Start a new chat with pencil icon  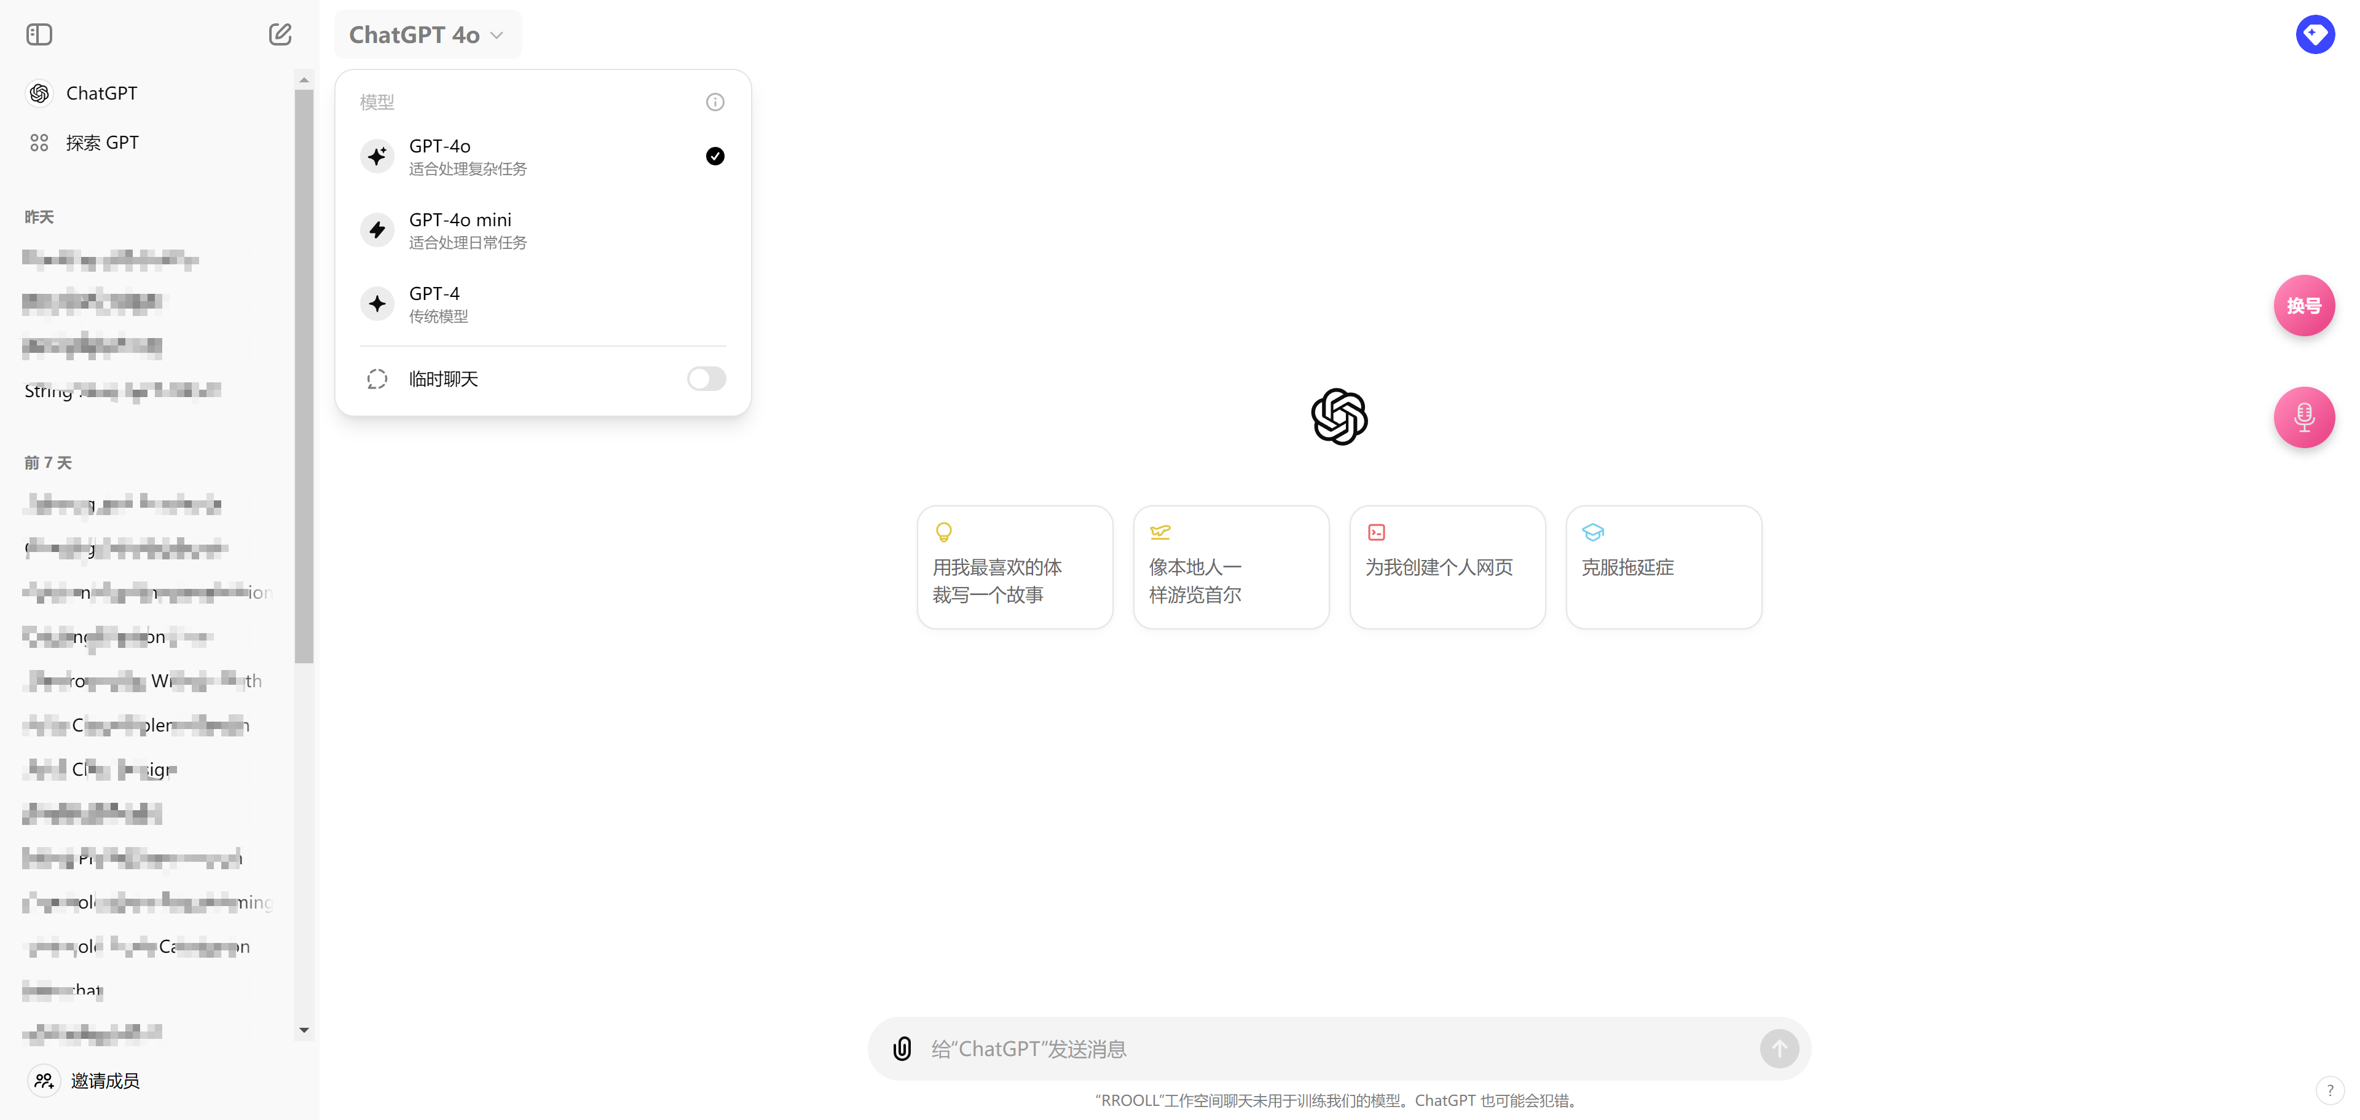(x=280, y=35)
